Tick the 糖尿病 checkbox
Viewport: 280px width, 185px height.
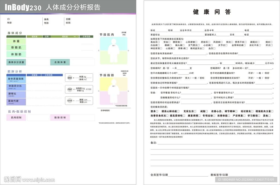click(x=181, y=42)
